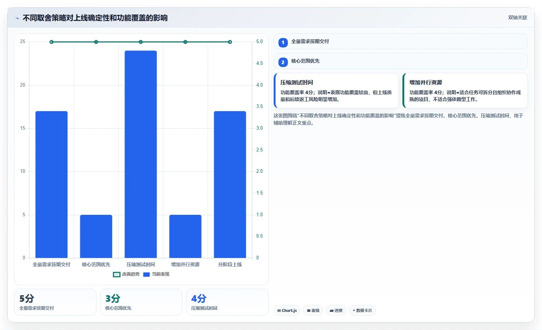Click the number 2 badge icon
Screen dimensions: 542x330
(x=283, y=62)
